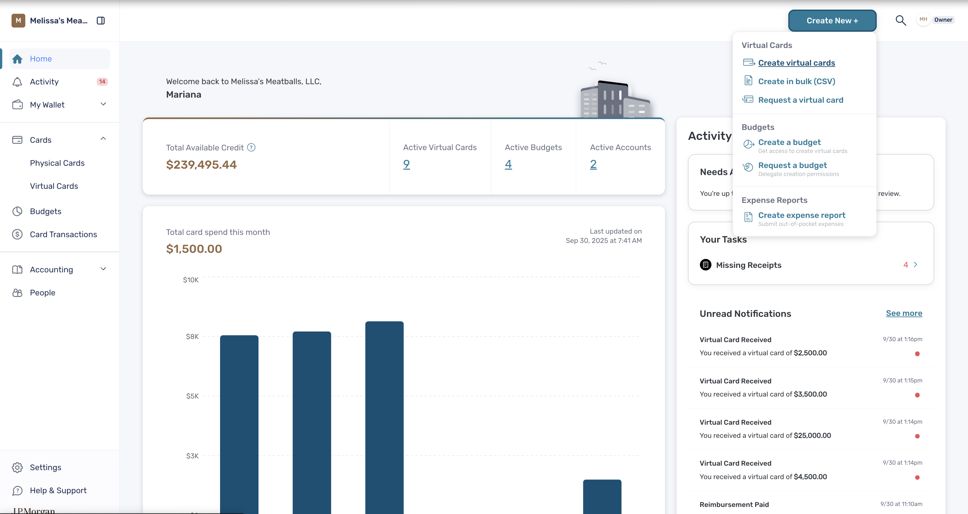Choose Request a virtual card
This screenshot has width=968, height=514.
801,100
